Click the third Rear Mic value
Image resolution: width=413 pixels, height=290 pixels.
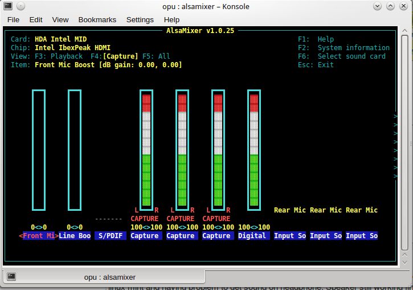(361, 210)
